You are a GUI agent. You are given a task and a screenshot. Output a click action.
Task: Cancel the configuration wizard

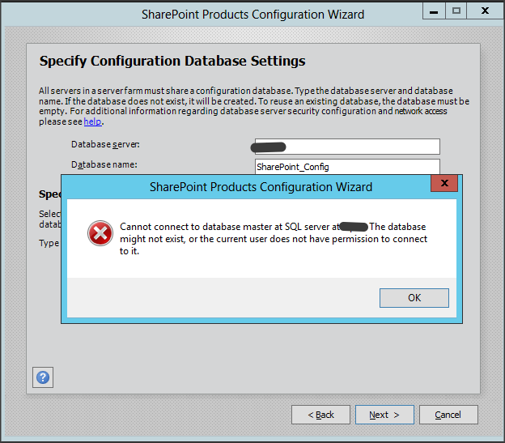[x=448, y=415]
